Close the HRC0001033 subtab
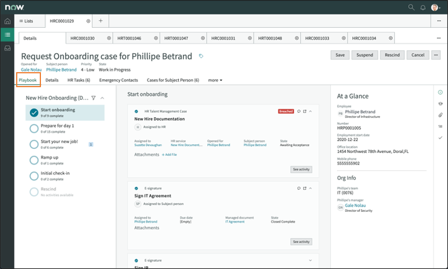This screenshot has width=448, height=269. (x=344, y=38)
